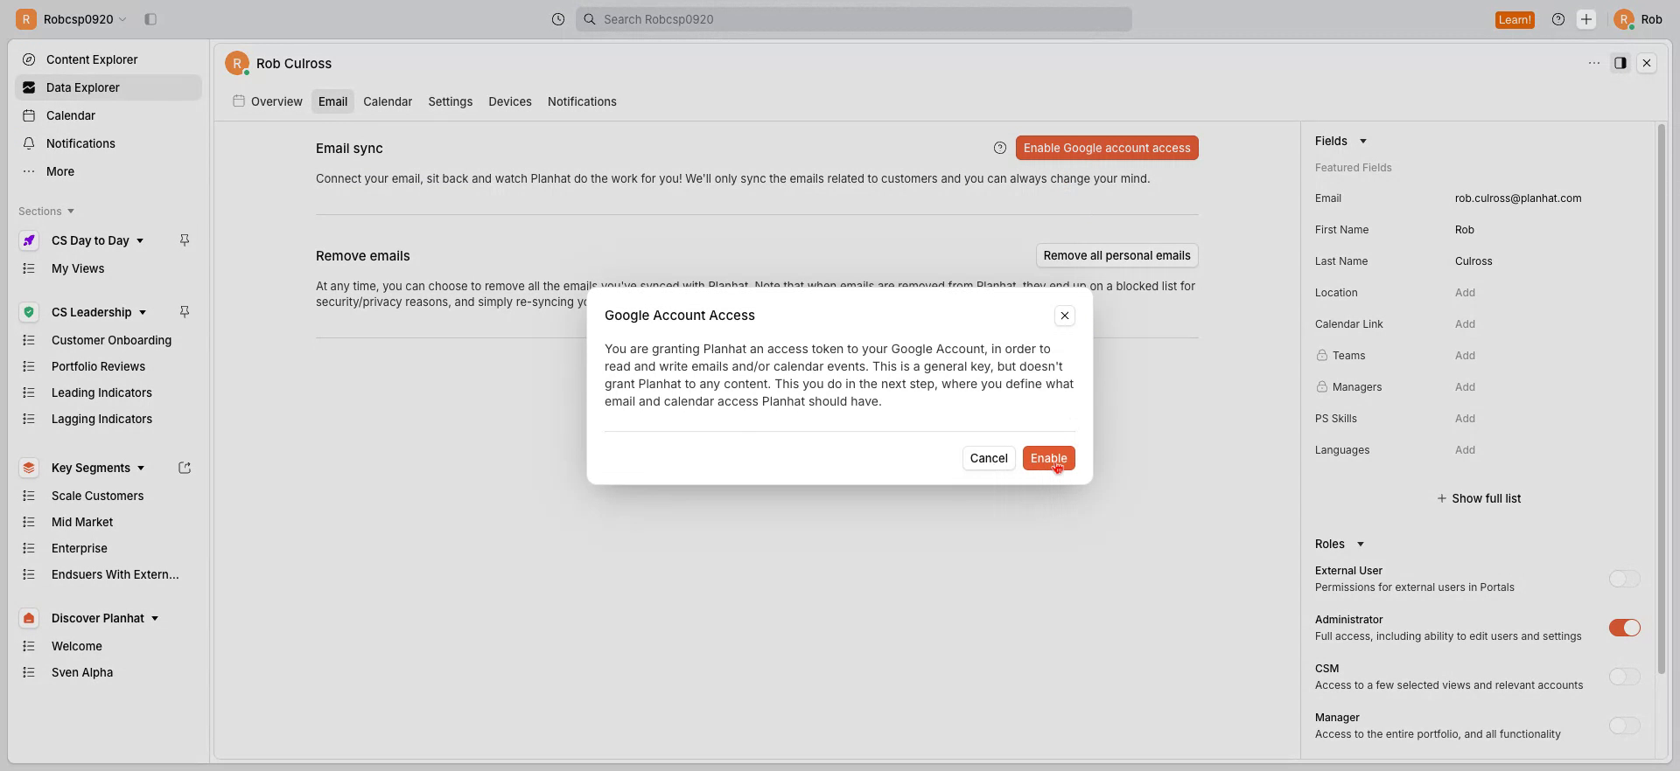Image resolution: width=1680 pixels, height=771 pixels.
Task: Click the Content Explorer compass icon
Action: click(29, 59)
